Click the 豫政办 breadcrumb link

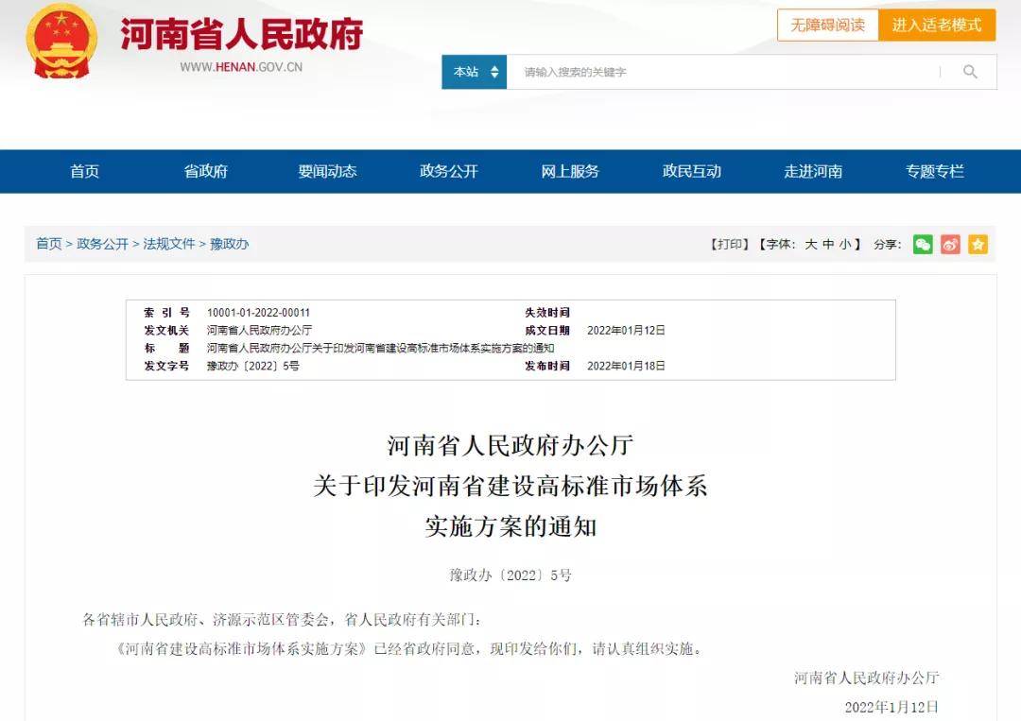pos(230,244)
